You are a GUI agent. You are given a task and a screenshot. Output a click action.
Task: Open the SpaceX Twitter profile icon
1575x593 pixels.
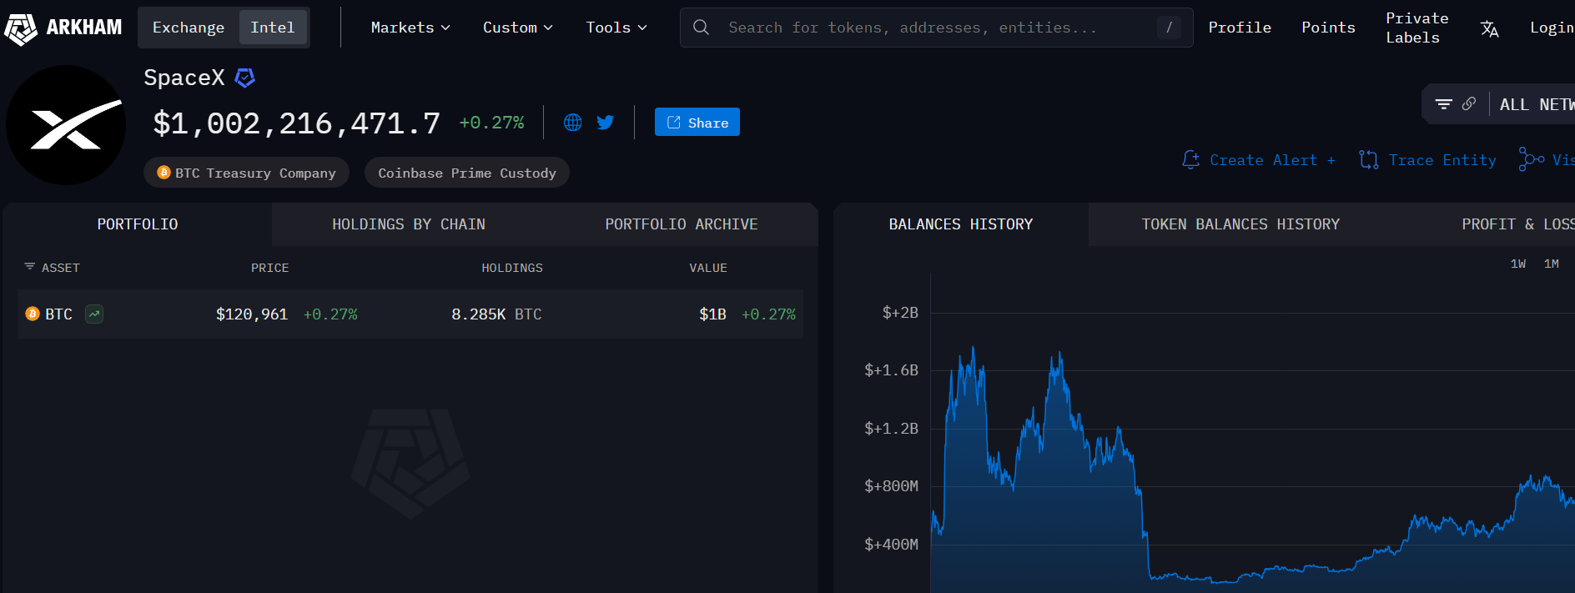606,123
